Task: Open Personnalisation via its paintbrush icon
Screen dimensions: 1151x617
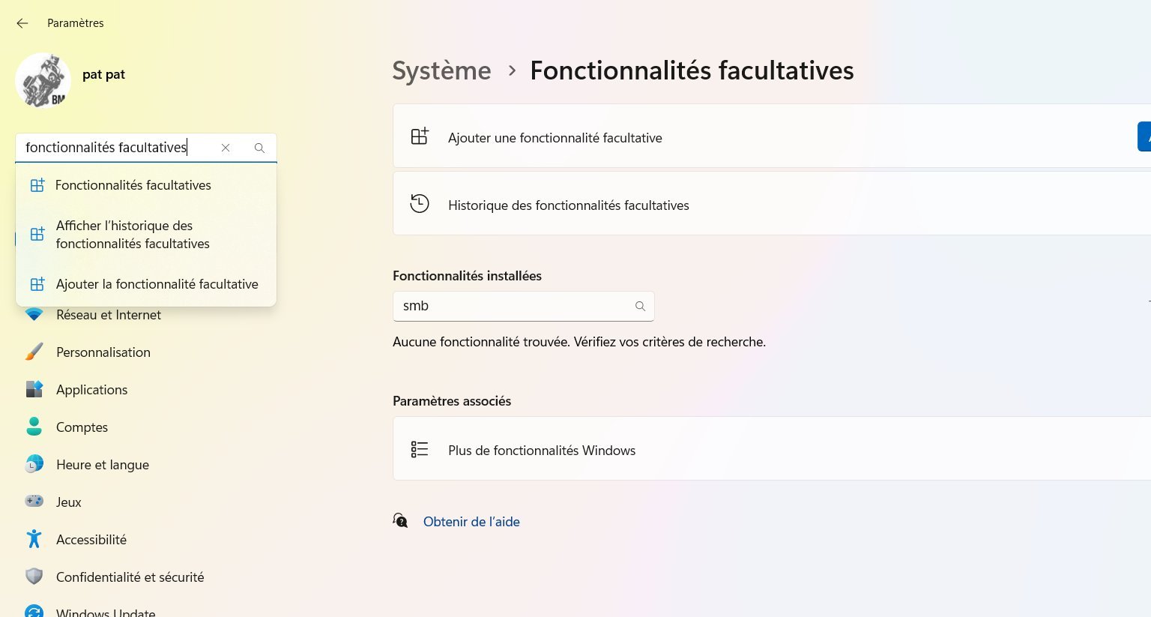Action: tap(34, 352)
